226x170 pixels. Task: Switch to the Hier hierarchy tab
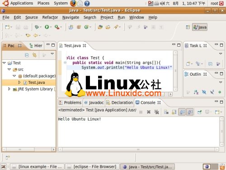pos(36,46)
